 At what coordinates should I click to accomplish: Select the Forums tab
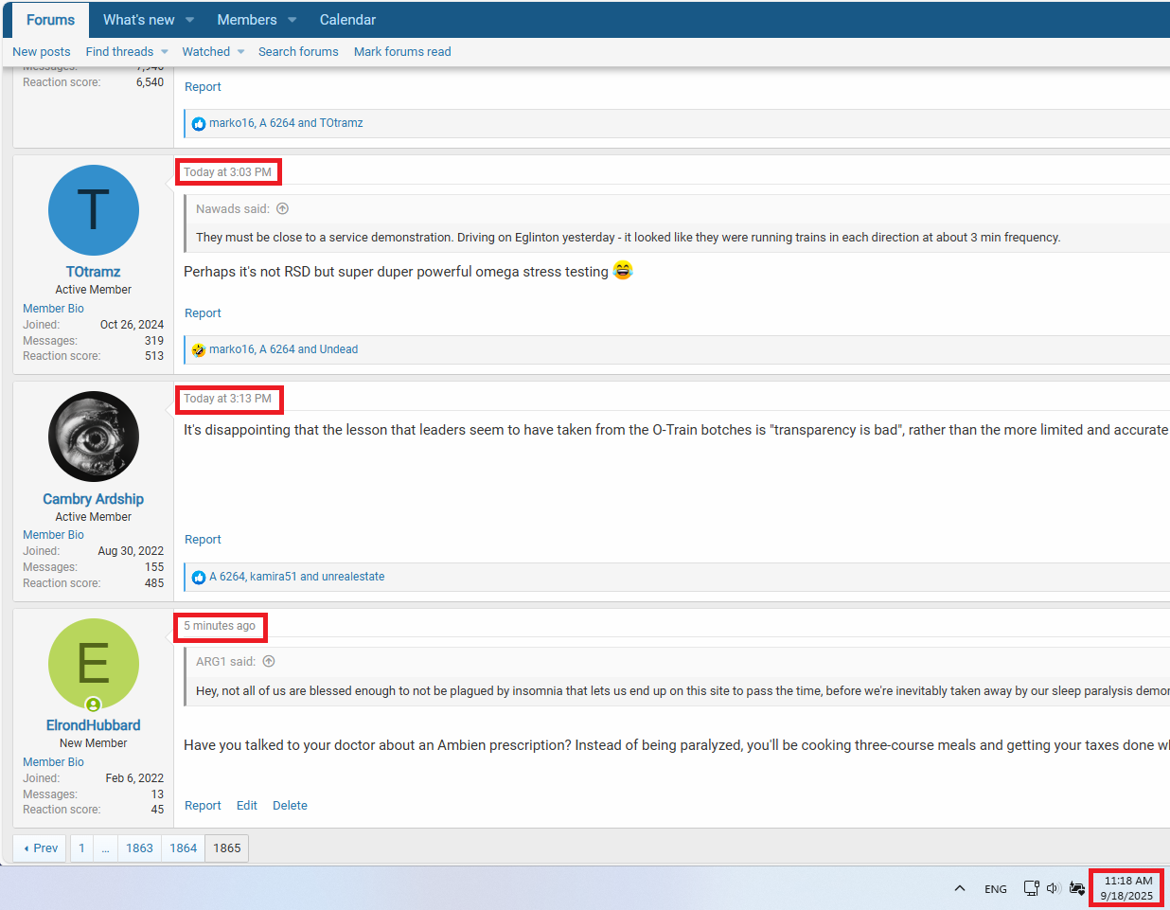[x=50, y=20]
